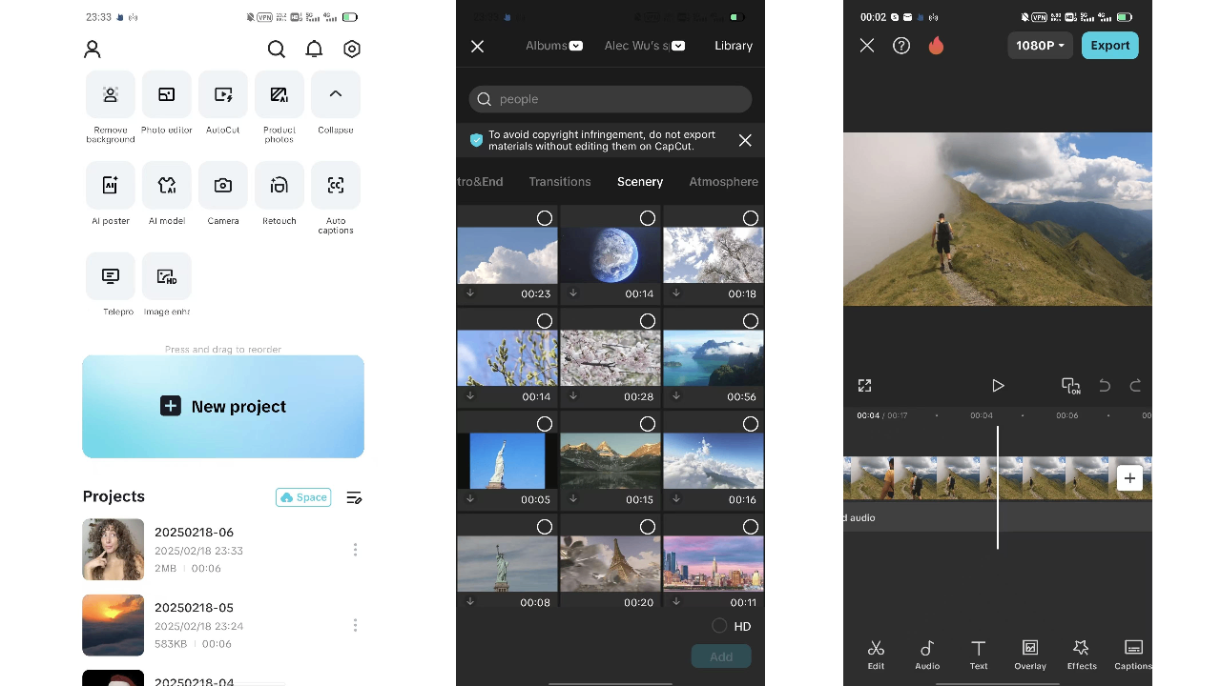Open the 1080P resolution dropdown

pos(1040,46)
